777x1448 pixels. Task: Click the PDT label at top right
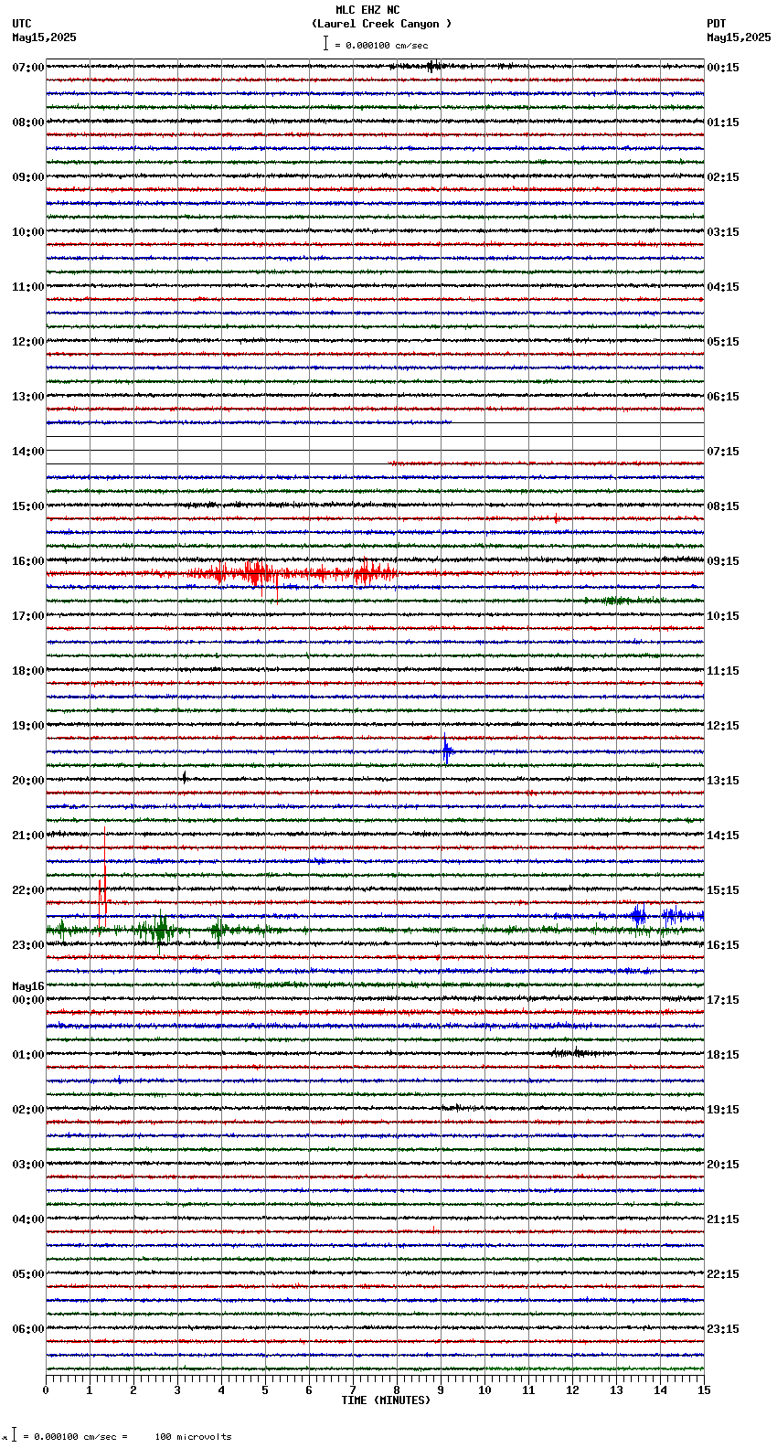tap(716, 24)
